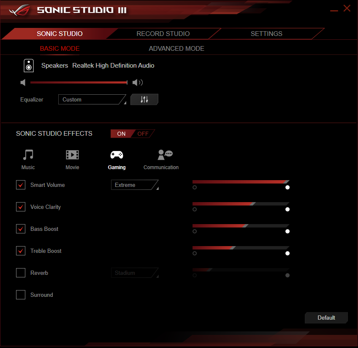The width and height of the screenshot is (358, 348).
Task: Select BASIC MODE sub-tab
Action: [x=60, y=49]
